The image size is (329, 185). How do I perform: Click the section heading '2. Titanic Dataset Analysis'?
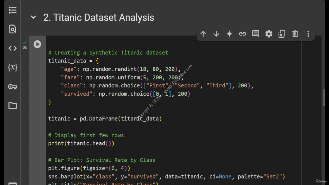click(x=99, y=17)
